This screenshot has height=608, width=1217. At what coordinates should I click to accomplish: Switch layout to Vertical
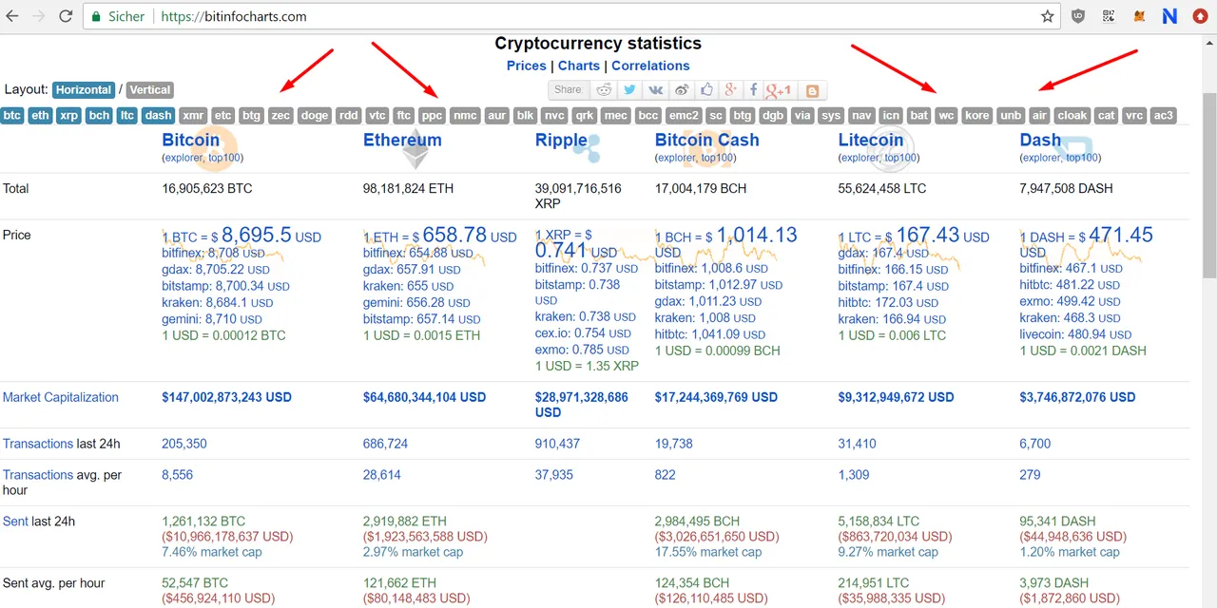[150, 90]
